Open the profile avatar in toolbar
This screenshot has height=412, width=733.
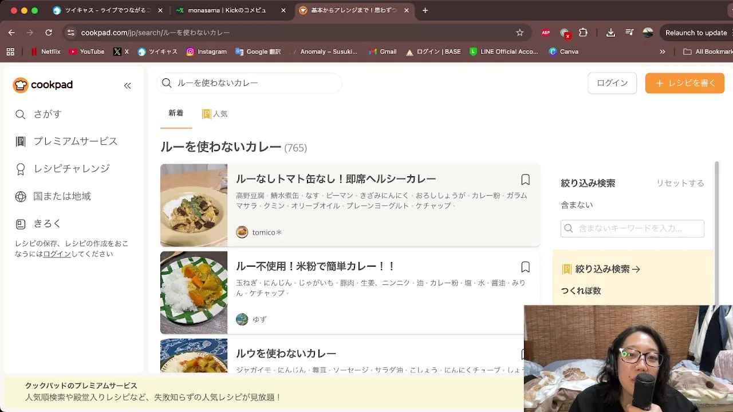(x=648, y=33)
